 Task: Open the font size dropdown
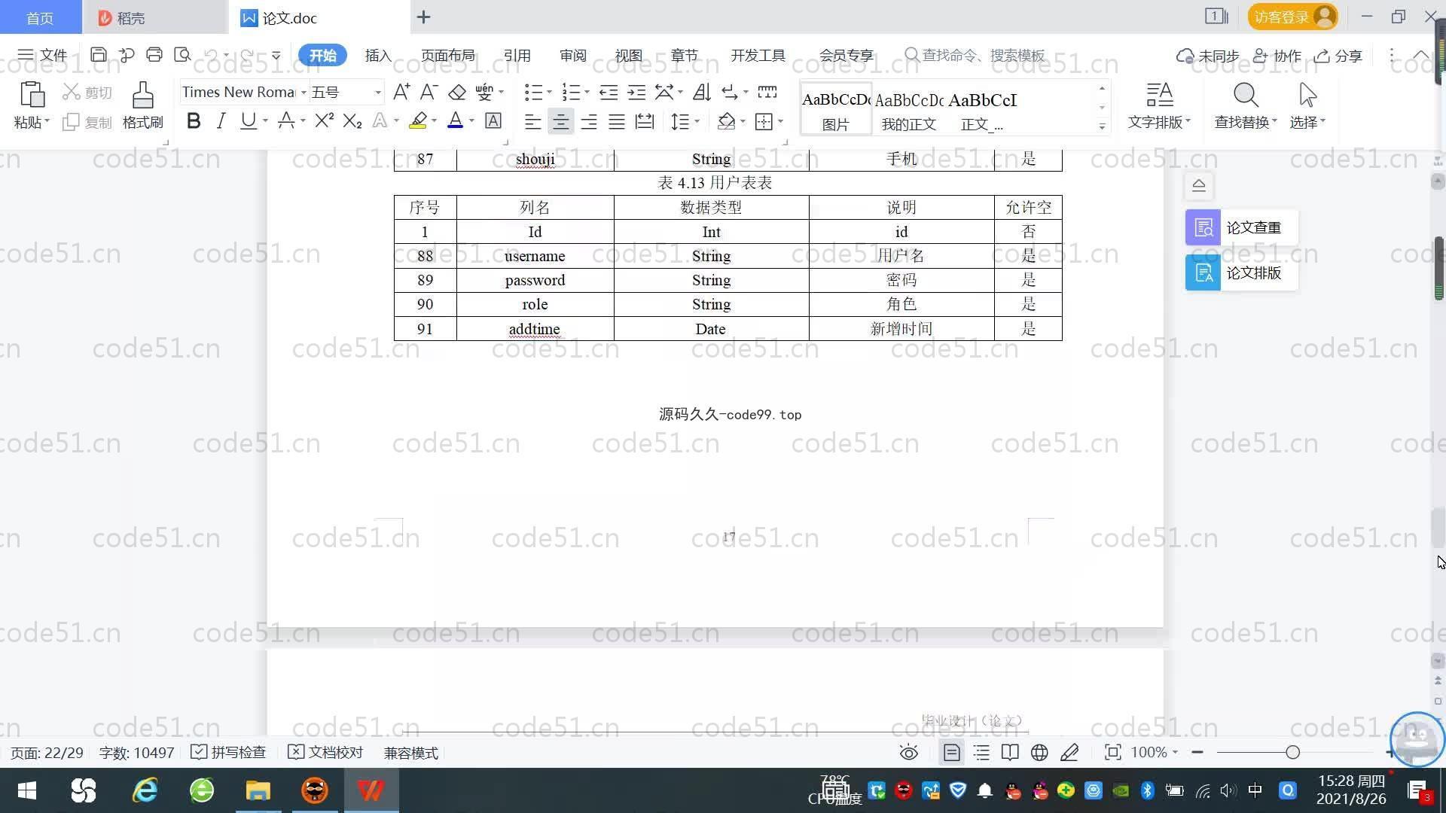click(x=377, y=93)
